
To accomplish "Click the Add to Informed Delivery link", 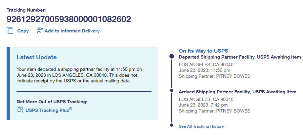I will tap(72, 31).
